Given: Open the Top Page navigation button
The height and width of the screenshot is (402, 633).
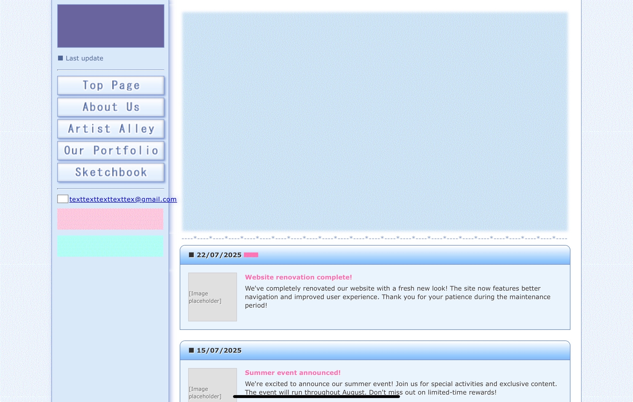Looking at the screenshot, I should [x=111, y=85].
